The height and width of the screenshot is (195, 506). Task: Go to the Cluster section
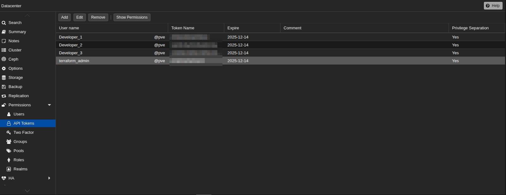click(x=15, y=50)
